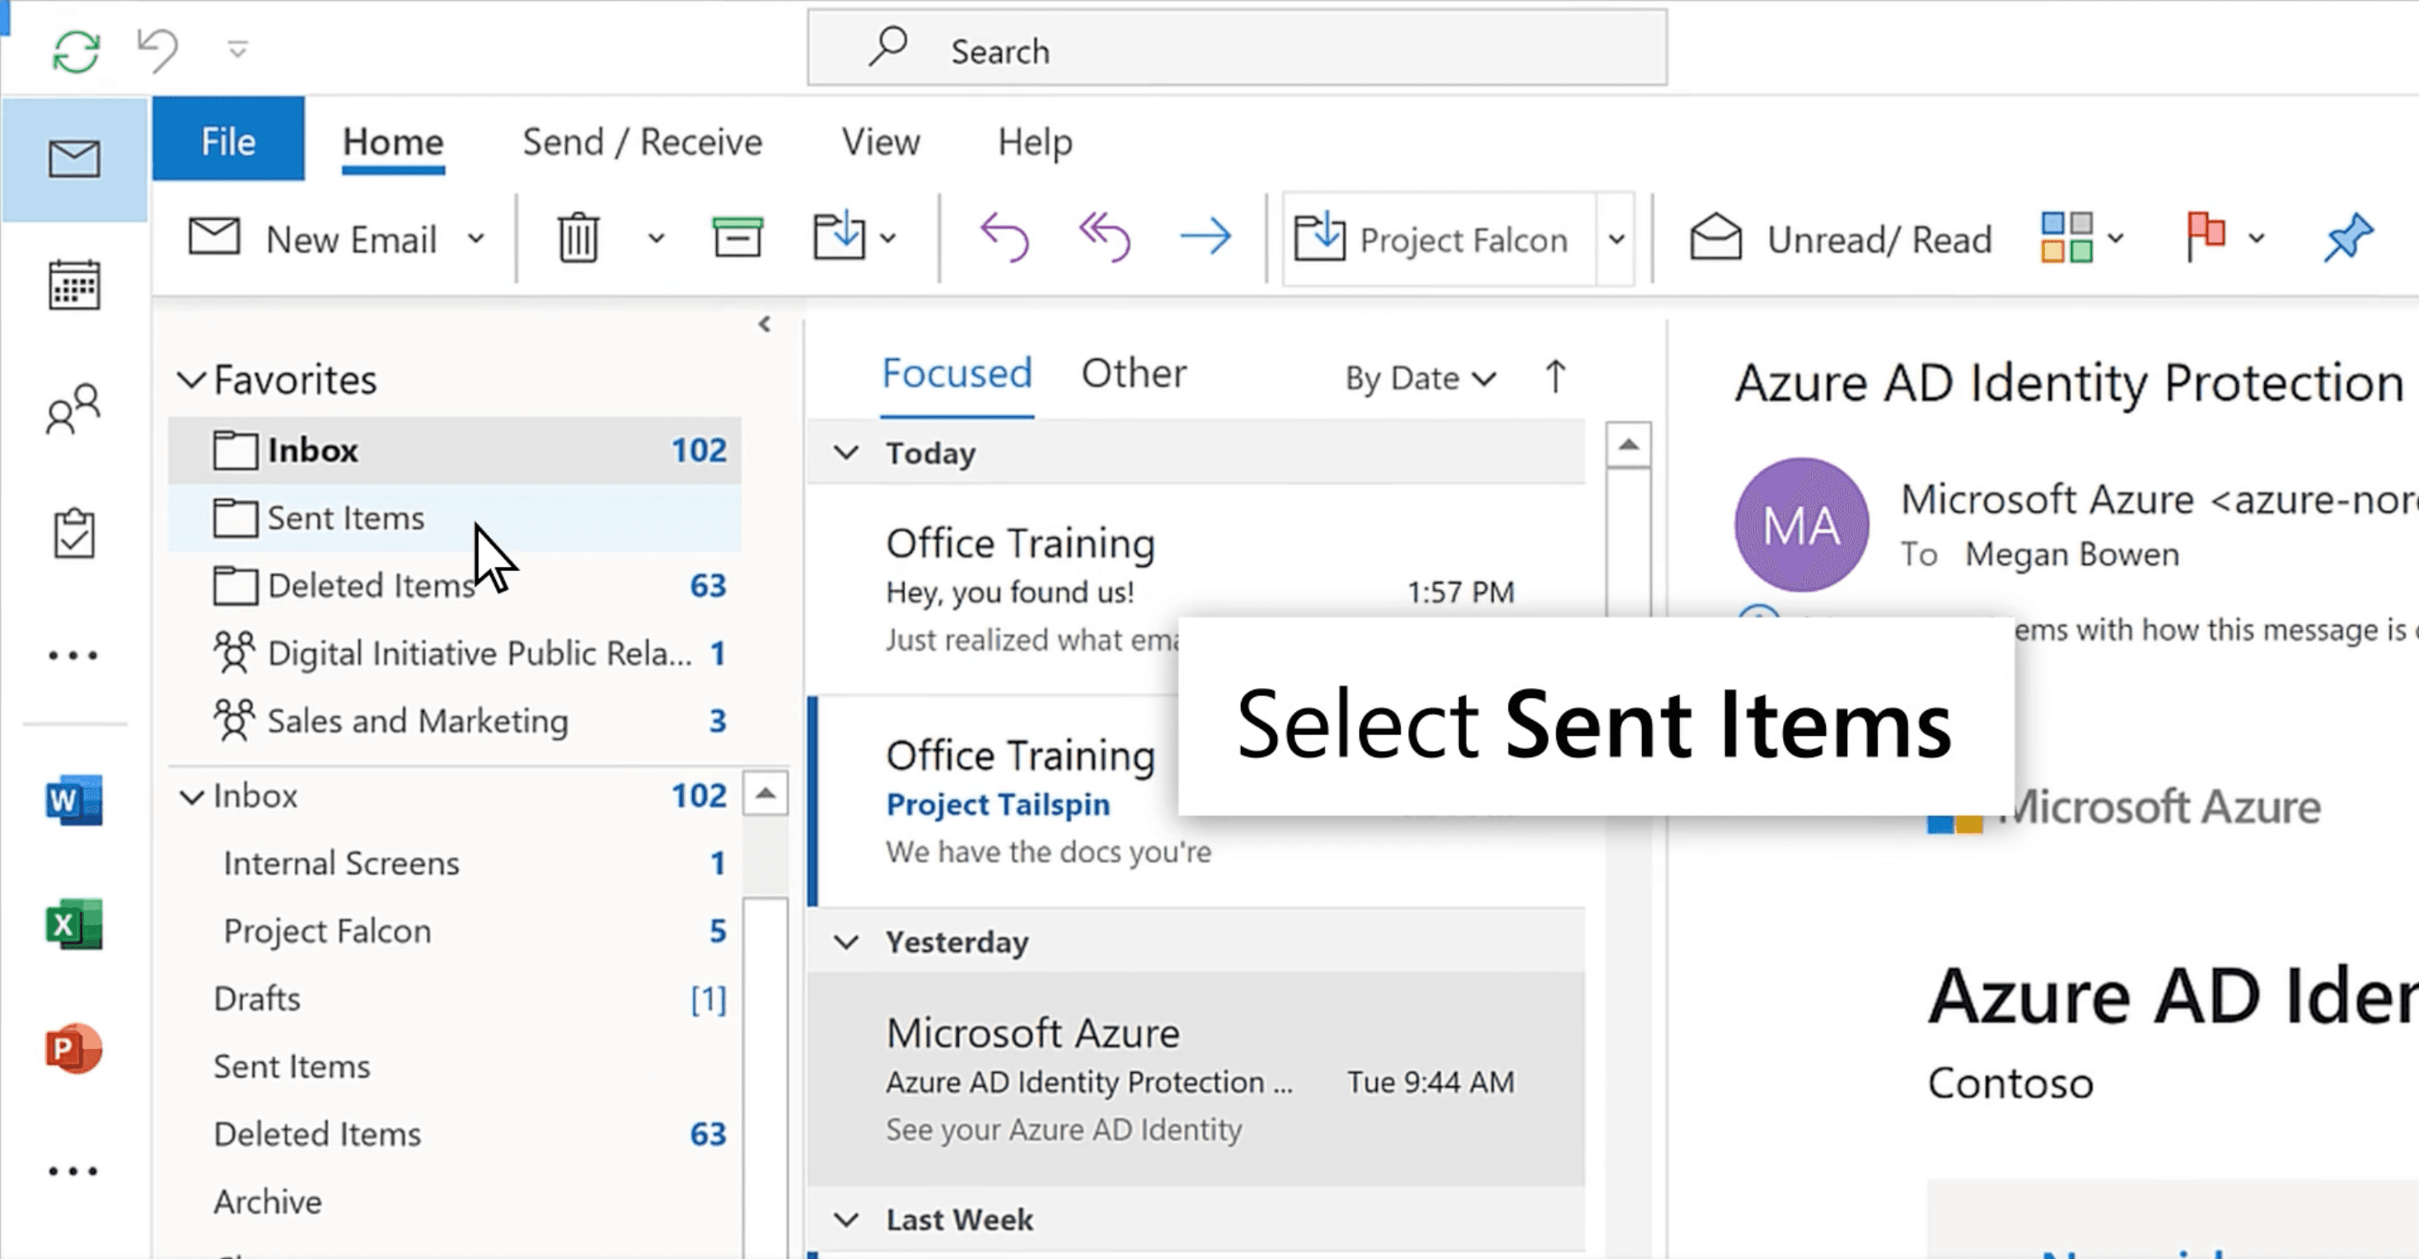Collapse the Favorites section
The image size is (2419, 1259).
194,379
